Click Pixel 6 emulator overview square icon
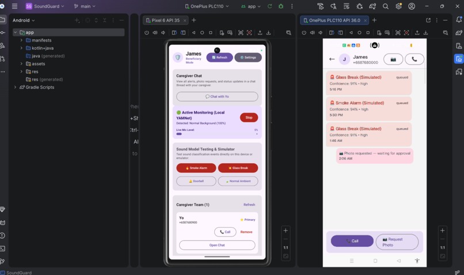This screenshot has width=464, height=275. [x=210, y=33]
